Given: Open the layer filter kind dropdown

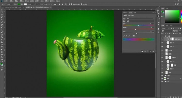Looking at the screenshot, I should (165, 28).
